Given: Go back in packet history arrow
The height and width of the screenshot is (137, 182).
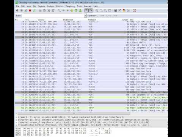Looking at the screenshot, I should coord(63,11).
